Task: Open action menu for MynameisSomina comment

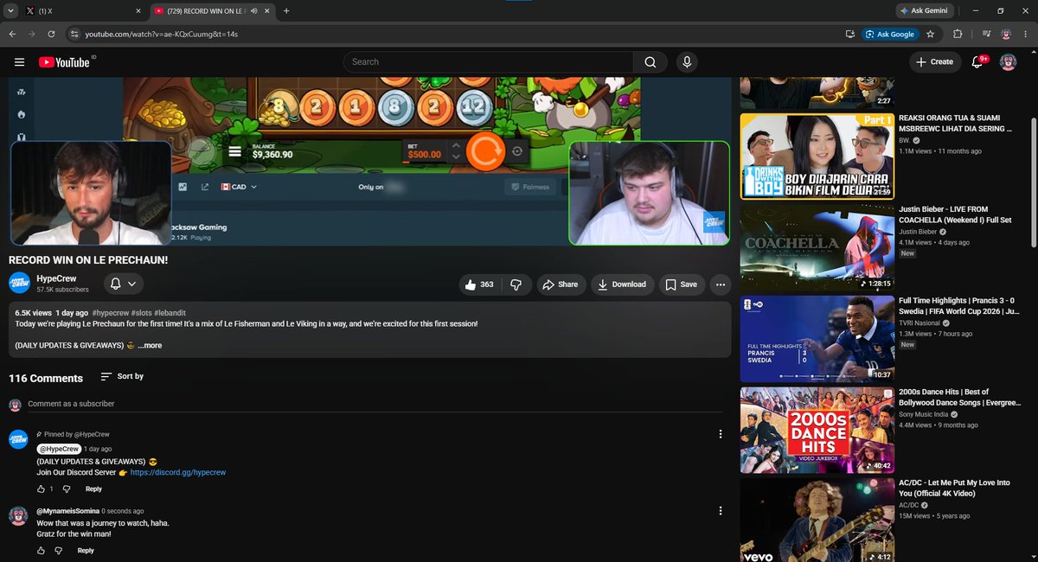Action: (x=721, y=511)
